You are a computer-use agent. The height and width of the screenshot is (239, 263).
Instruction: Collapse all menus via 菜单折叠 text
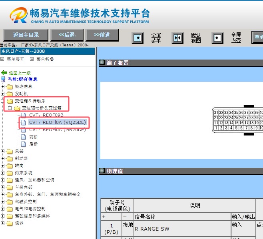[x=45, y=59]
